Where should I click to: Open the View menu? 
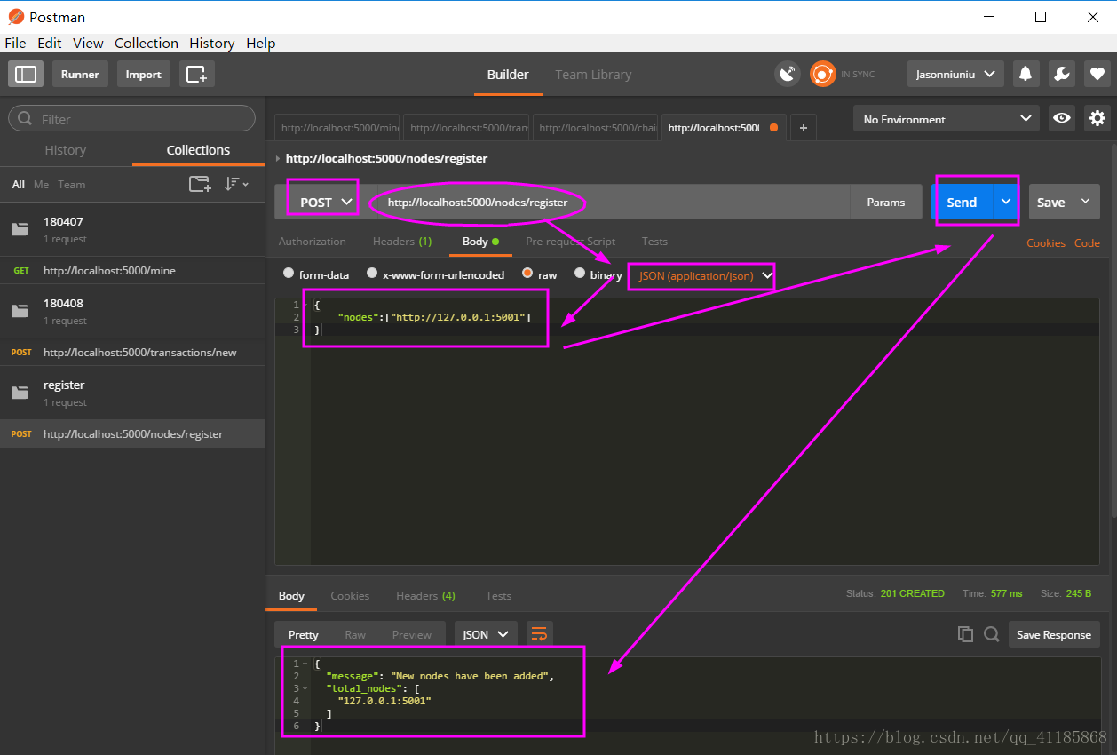click(88, 43)
